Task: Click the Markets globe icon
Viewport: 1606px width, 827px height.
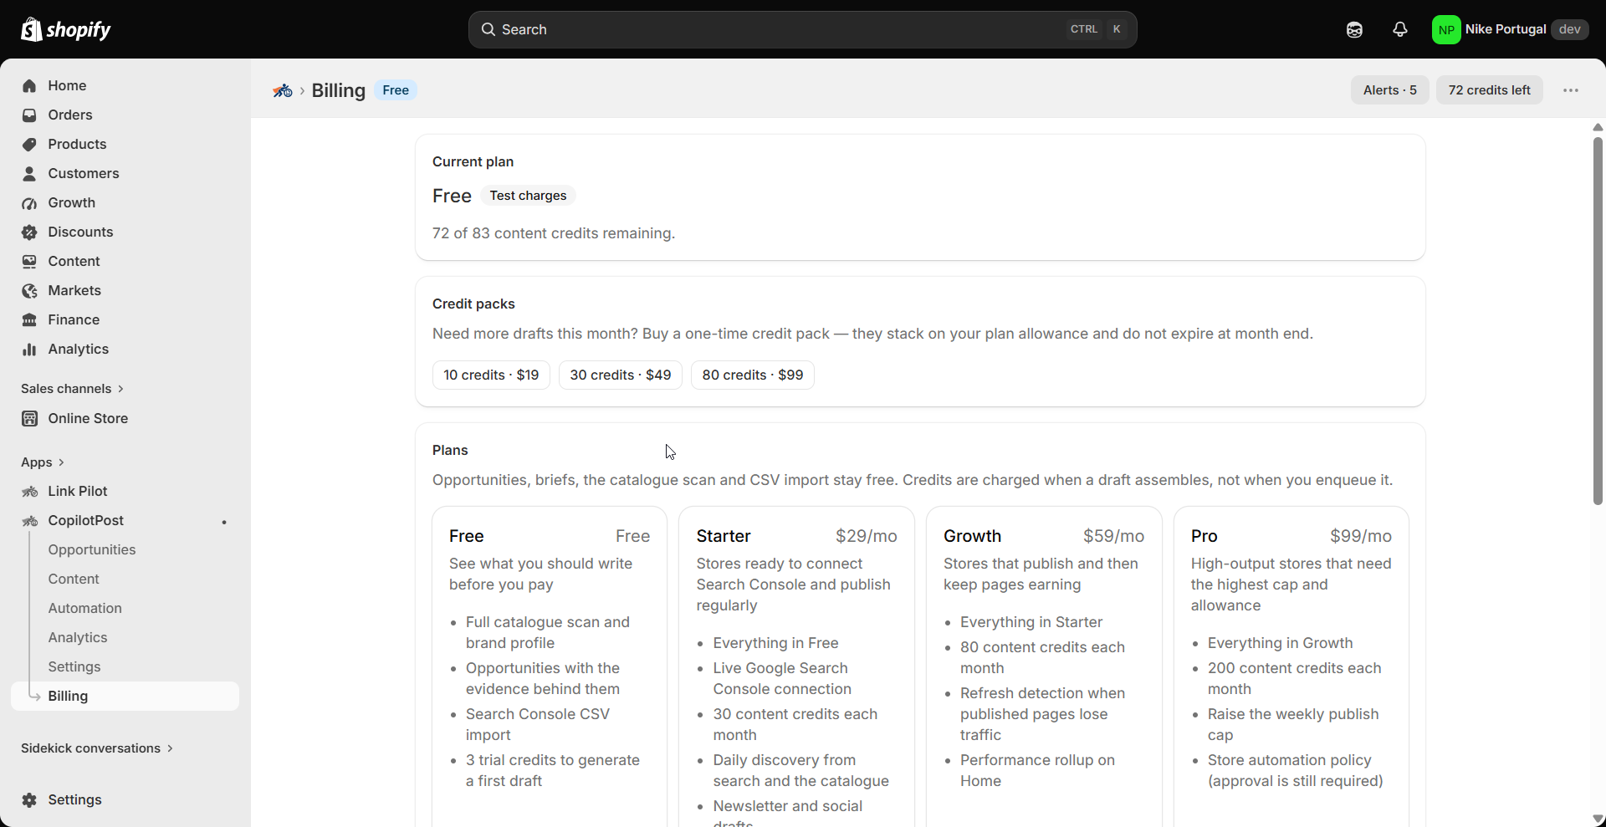Action: pos(29,291)
